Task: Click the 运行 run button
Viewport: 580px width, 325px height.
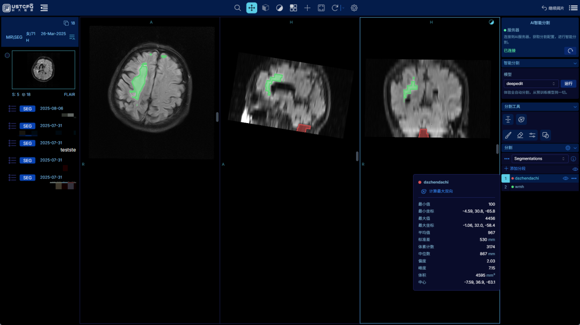Action: click(x=569, y=84)
